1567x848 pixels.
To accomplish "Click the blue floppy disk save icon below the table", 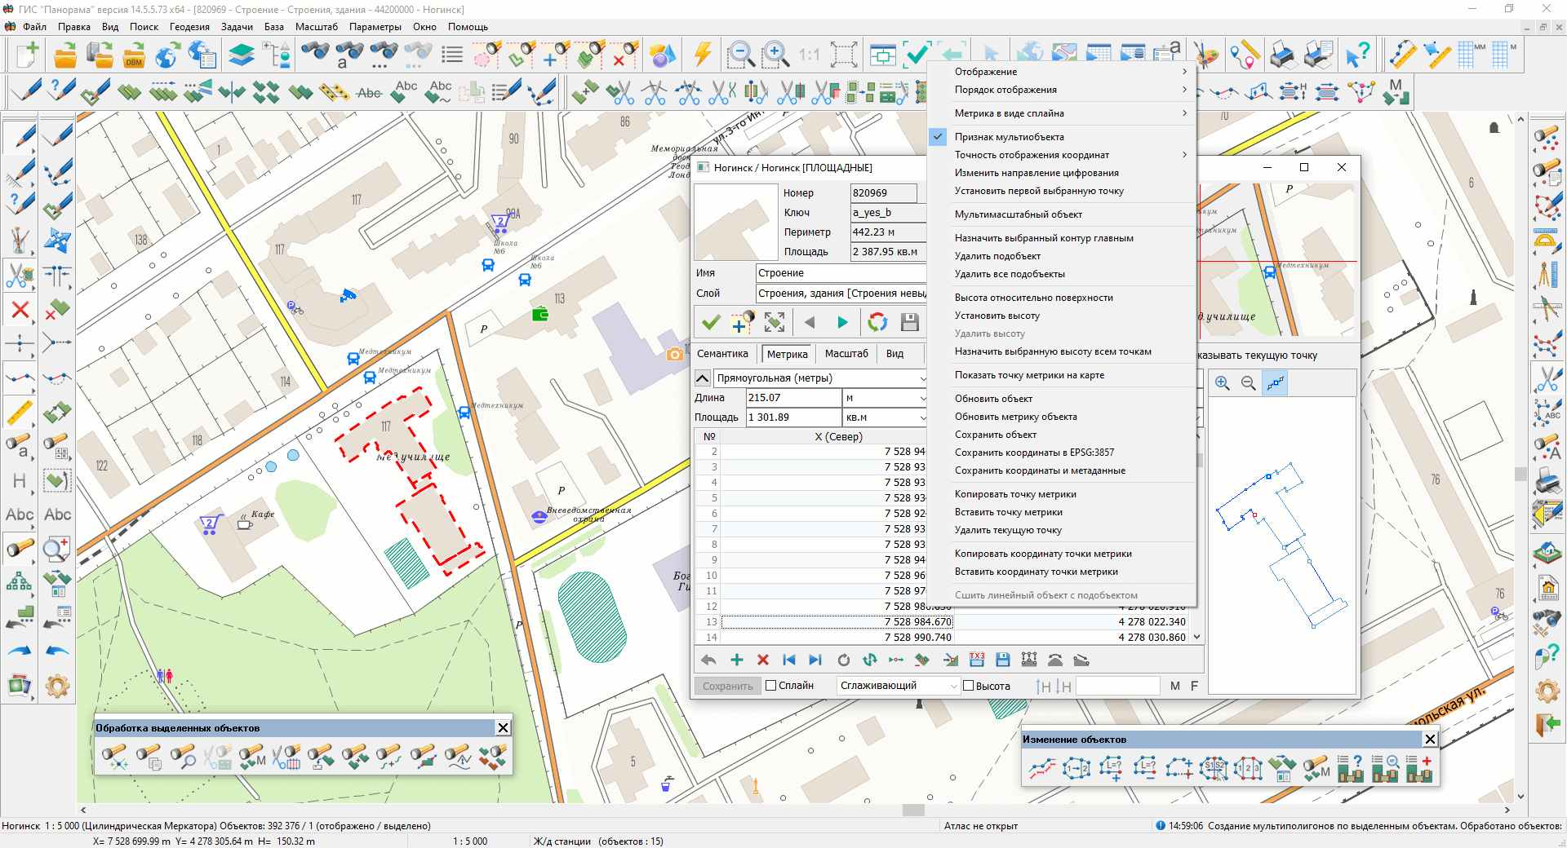I will 1003,660.
